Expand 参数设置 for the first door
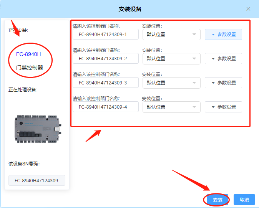This screenshot has width=259, height=208. (223, 35)
